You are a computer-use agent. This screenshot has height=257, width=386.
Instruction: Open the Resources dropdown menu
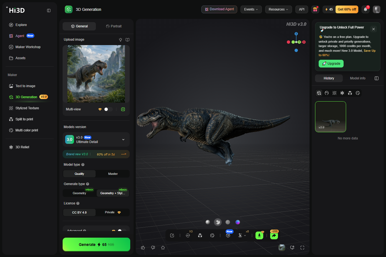pyautogui.click(x=278, y=9)
